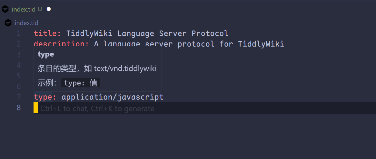The height and width of the screenshot is (159, 376).
Task: Click the application/javascript value
Action: tap(113, 97)
